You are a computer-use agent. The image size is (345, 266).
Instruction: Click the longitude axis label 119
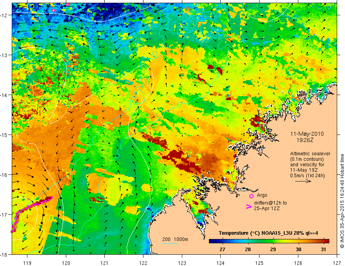[x=27, y=263]
